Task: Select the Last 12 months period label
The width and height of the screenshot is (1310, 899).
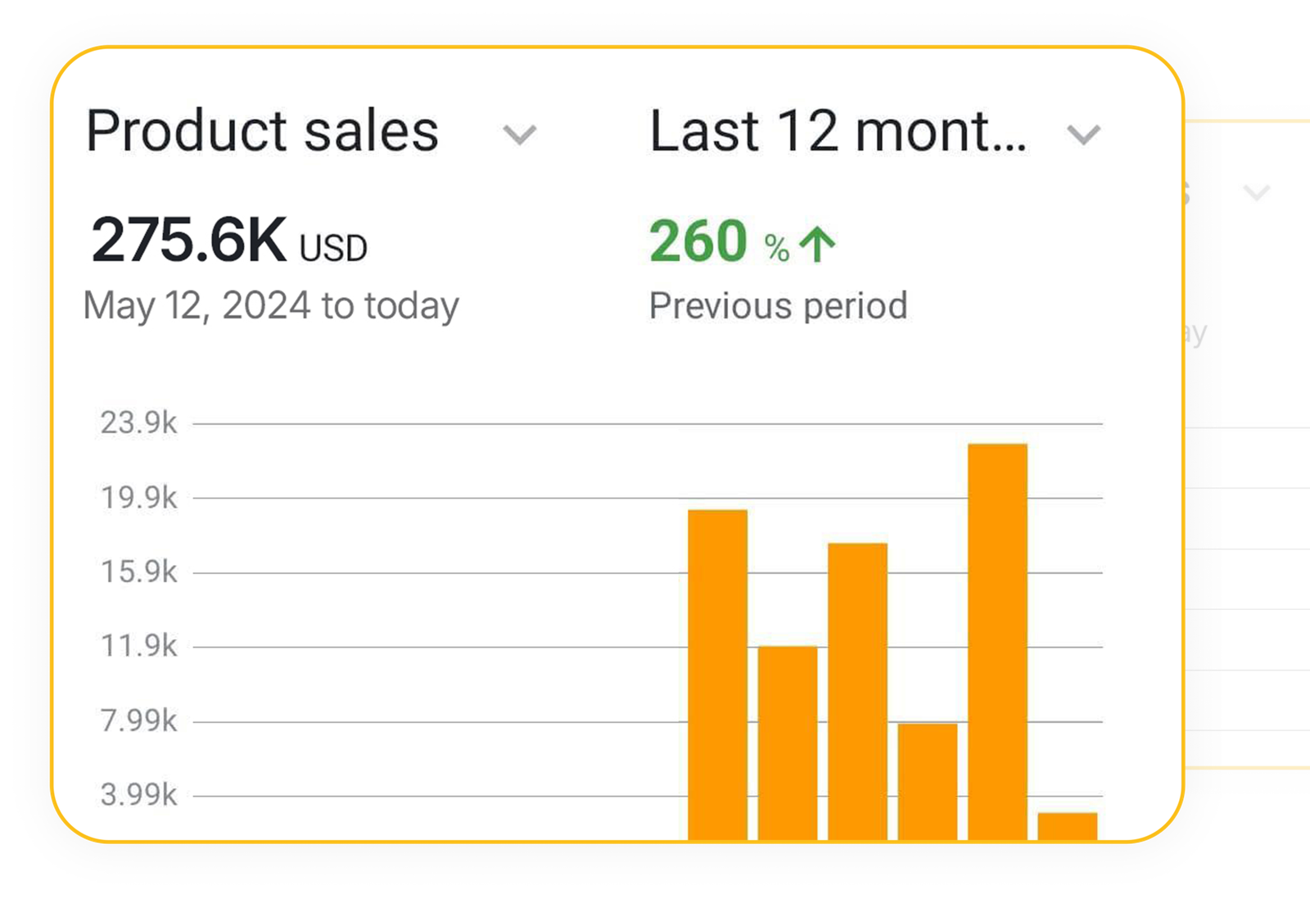Action: [837, 131]
